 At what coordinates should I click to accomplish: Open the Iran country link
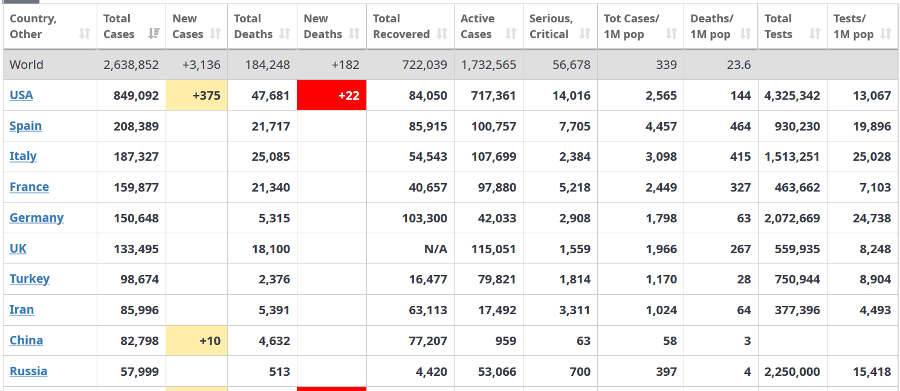[x=22, y=309]
